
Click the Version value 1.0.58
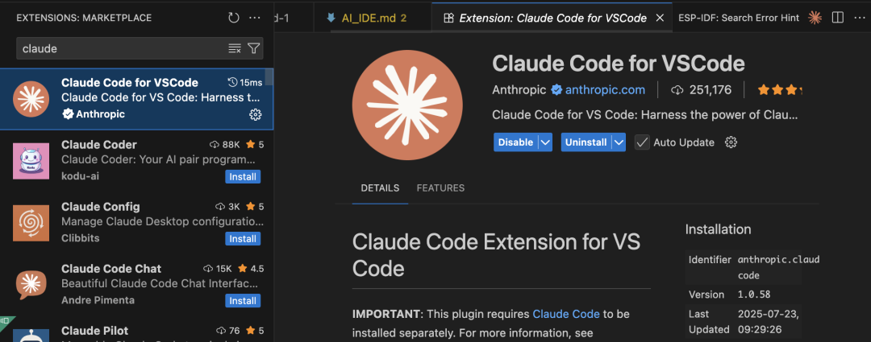754,295
